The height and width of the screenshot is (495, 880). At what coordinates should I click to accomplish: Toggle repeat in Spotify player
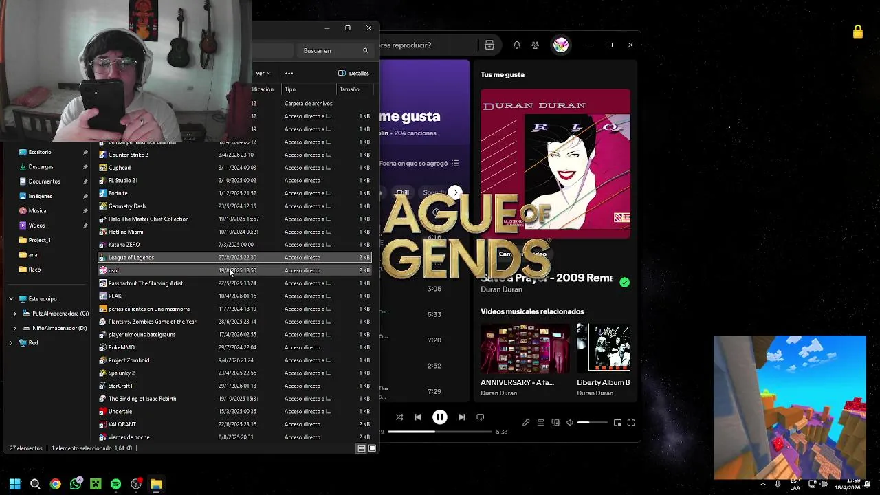pyautogui.click(x=481, y=417)
